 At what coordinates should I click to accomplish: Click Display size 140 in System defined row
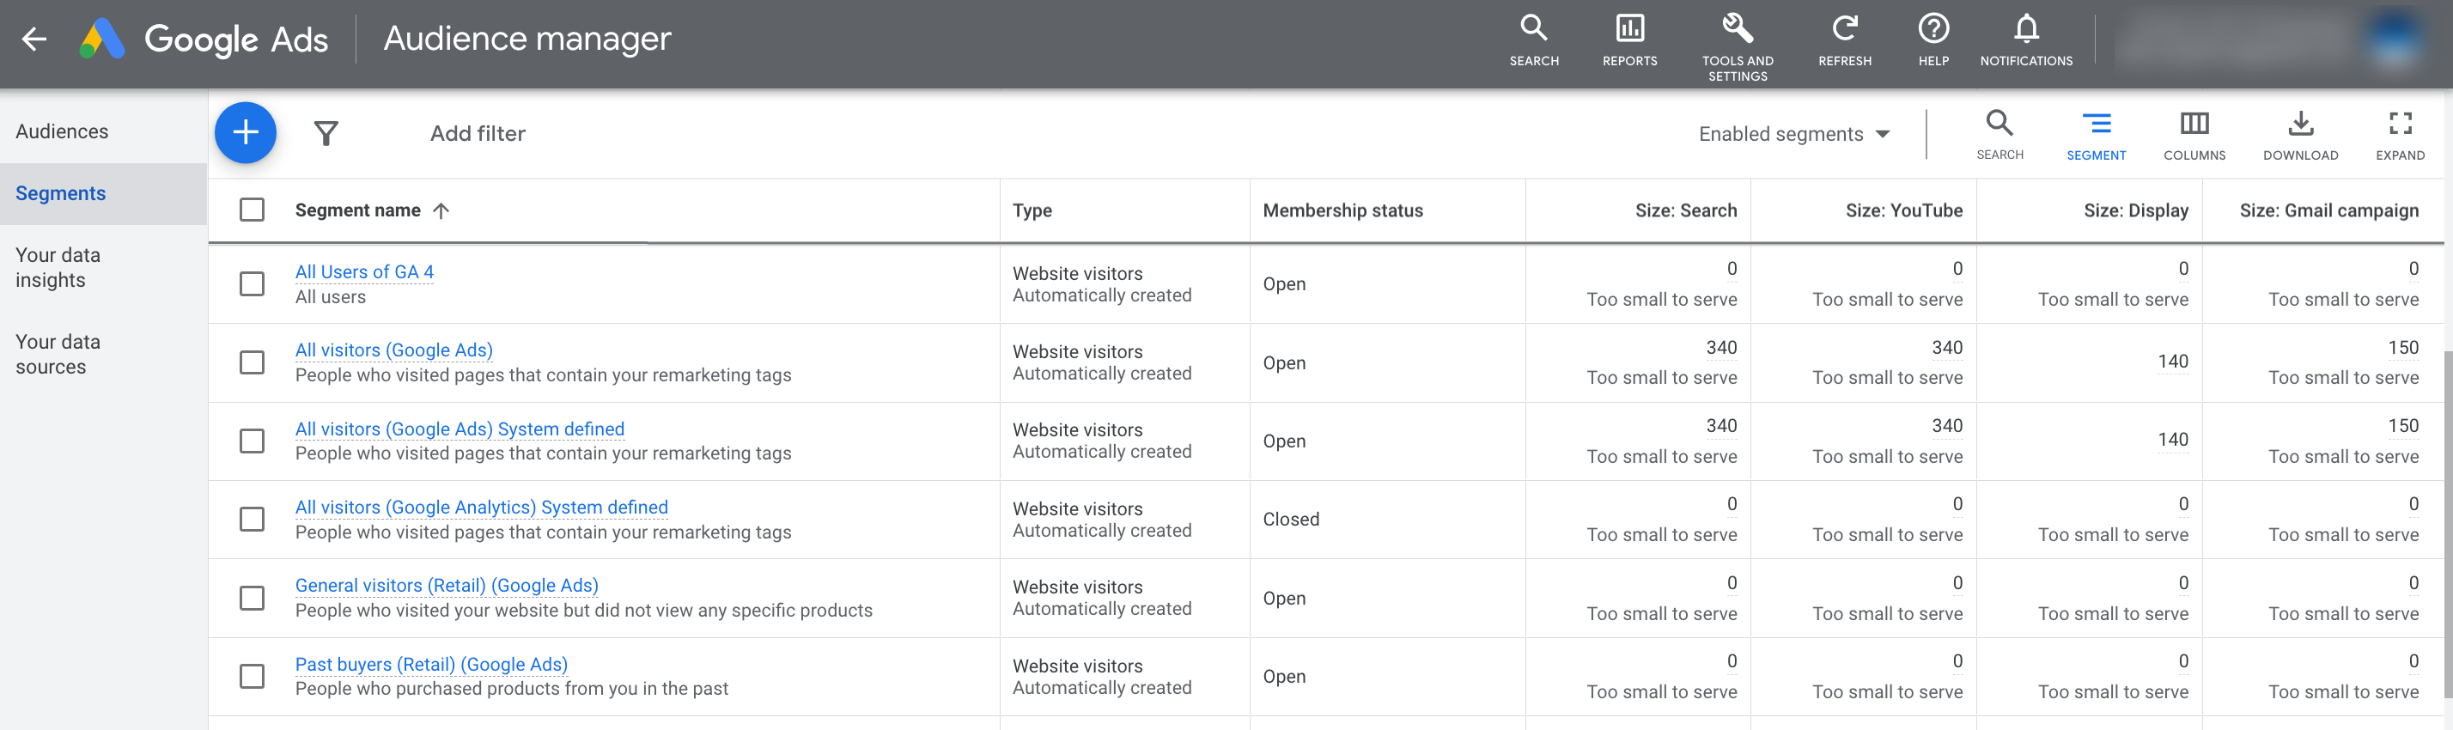2172,440
